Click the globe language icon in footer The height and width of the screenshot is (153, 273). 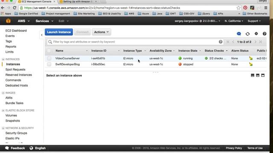pyautogui.click(x=31, y=148)
